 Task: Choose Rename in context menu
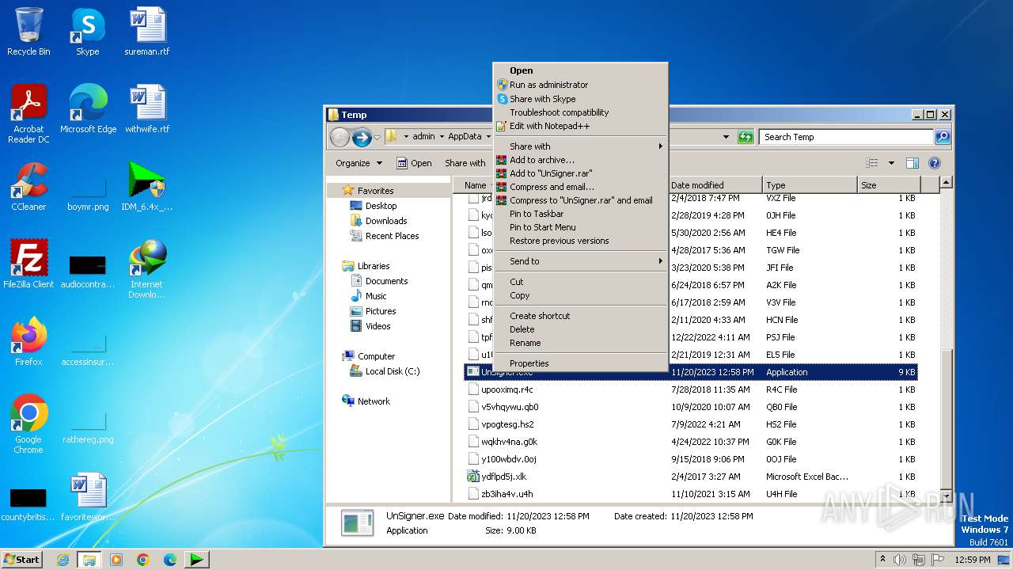coord(580,343)
